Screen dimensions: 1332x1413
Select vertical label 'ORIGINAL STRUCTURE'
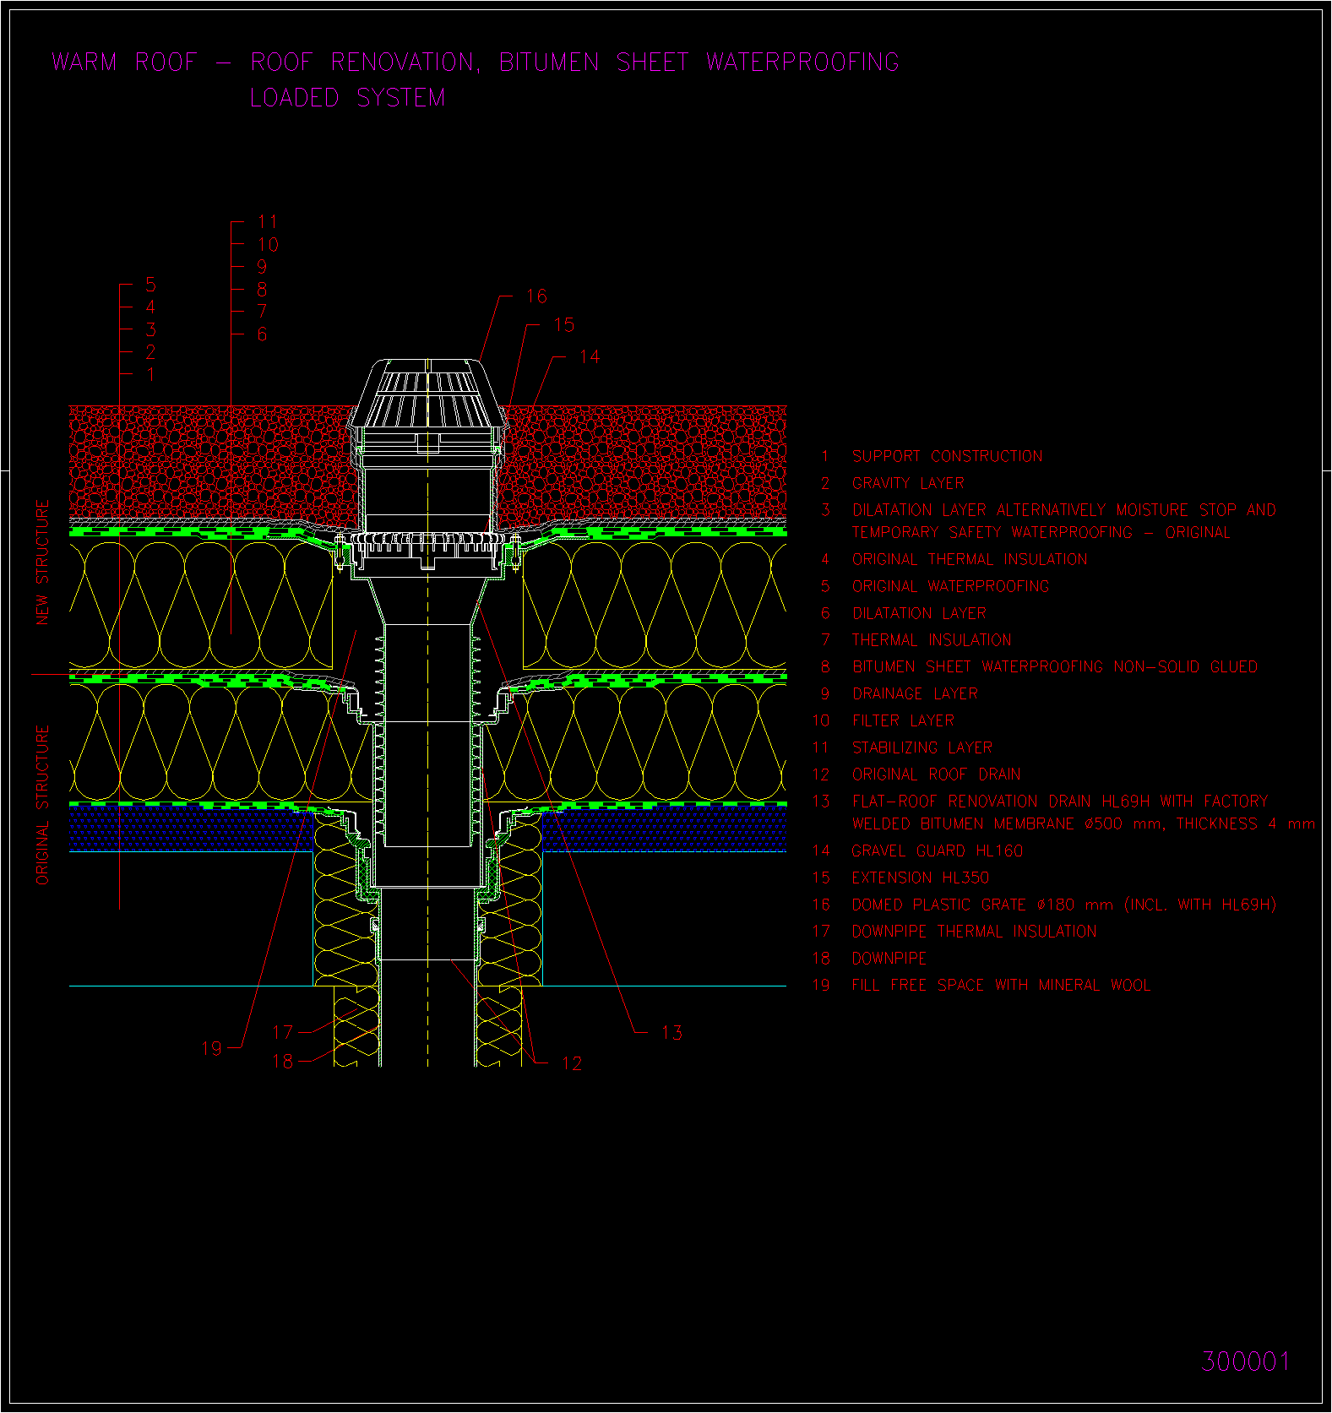[x=42, y=805]
